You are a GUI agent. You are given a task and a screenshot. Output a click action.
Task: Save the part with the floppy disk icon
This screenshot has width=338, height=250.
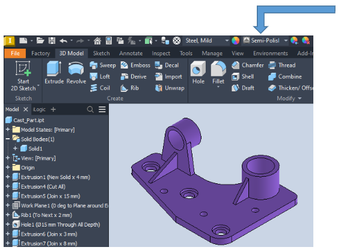[x=52, y=40]
